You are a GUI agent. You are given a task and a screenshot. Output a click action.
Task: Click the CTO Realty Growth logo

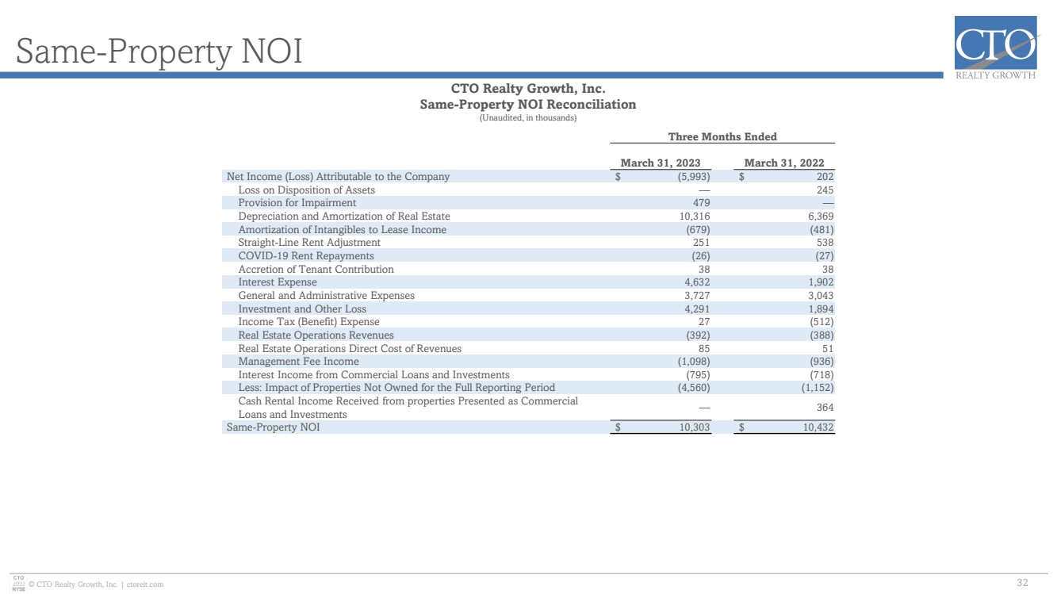tap(995, 48)
